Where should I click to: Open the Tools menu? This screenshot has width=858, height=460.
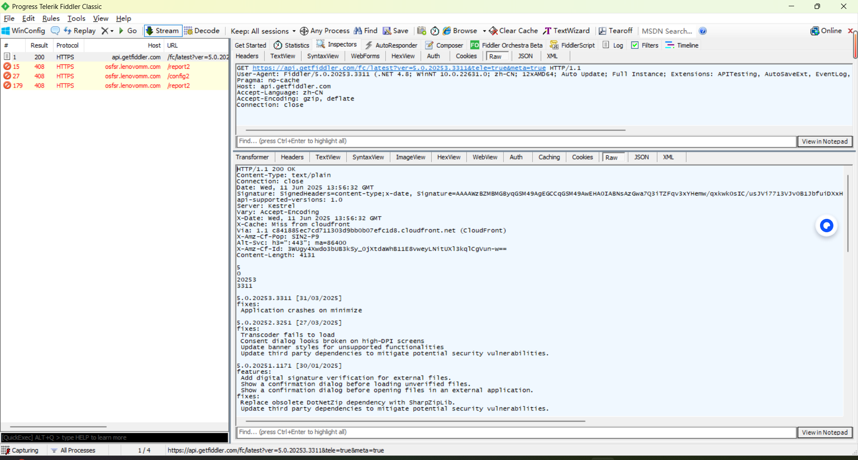(76, 18)
